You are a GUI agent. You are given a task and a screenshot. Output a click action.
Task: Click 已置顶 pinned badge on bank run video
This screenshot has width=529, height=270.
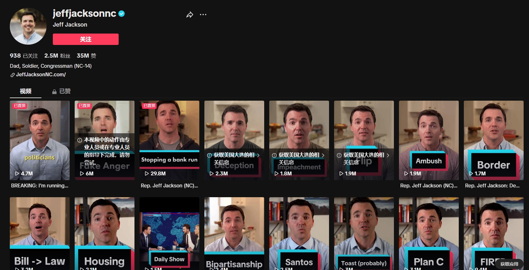(149, 106)
